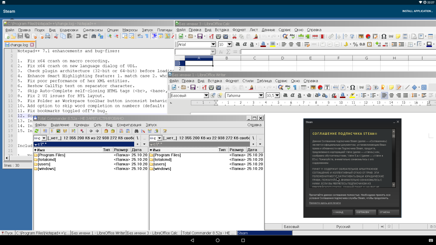Click the Нажмите здесь для печати link
The height and width of the screenshot is (245, 436).
coord(325,203)
